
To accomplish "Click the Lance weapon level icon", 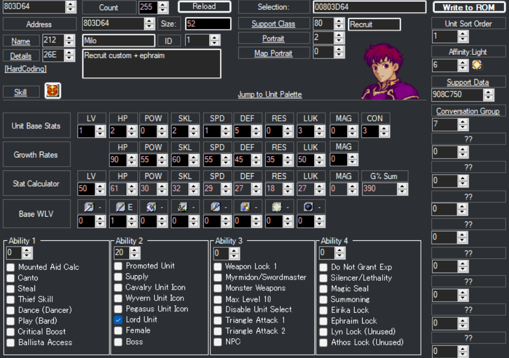I will [119, 206].
